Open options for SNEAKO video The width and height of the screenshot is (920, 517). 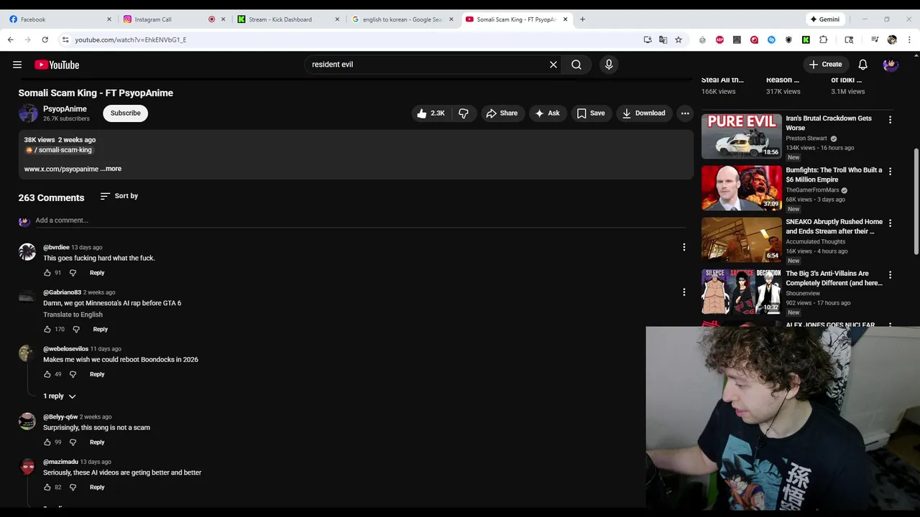click(x=890, y=223)
